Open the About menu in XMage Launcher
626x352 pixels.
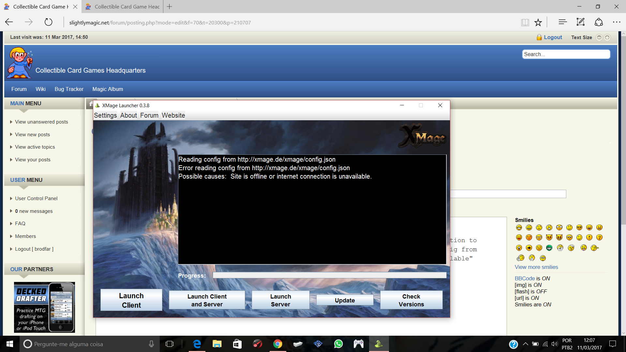click(128, 115)
